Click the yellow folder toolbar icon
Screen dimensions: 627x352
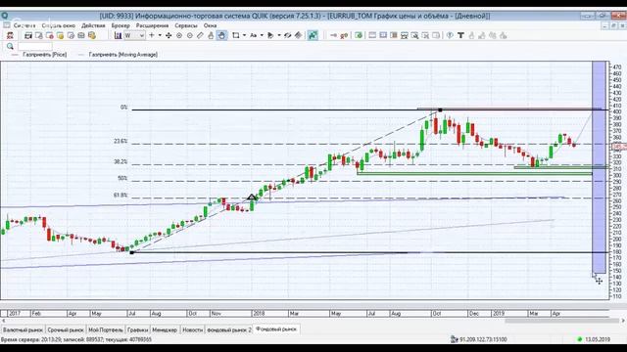(60, 35)
